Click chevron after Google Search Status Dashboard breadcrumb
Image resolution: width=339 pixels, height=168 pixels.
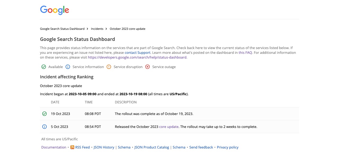click(87, 29)
